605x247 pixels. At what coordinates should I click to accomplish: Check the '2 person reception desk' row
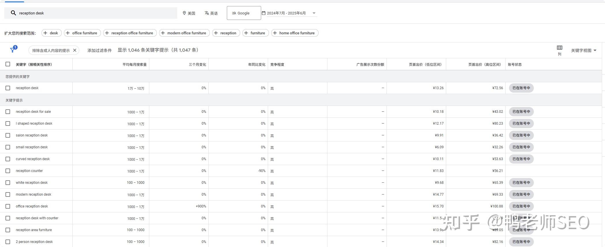pyautogui.click(x=8, y=242)
